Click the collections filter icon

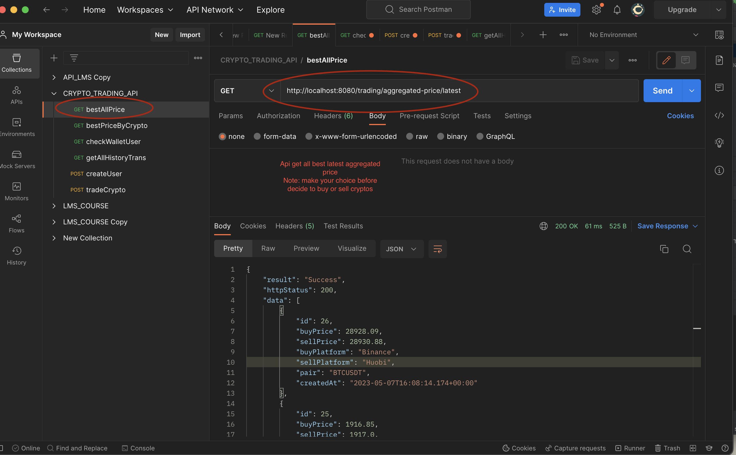tap(74, 58)
